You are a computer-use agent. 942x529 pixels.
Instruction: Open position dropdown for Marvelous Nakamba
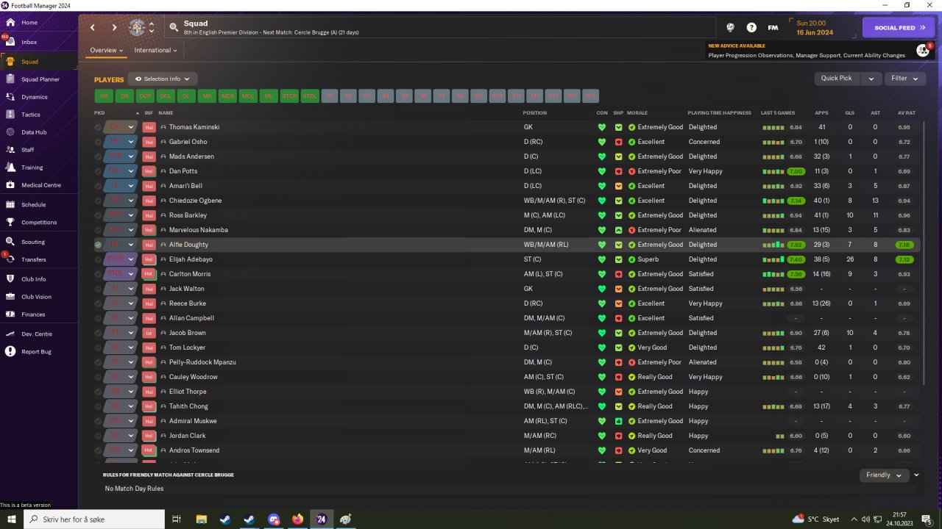click(x=131, y=230)
